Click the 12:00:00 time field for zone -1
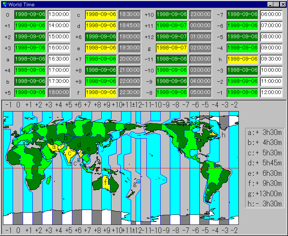 [271, 93]
